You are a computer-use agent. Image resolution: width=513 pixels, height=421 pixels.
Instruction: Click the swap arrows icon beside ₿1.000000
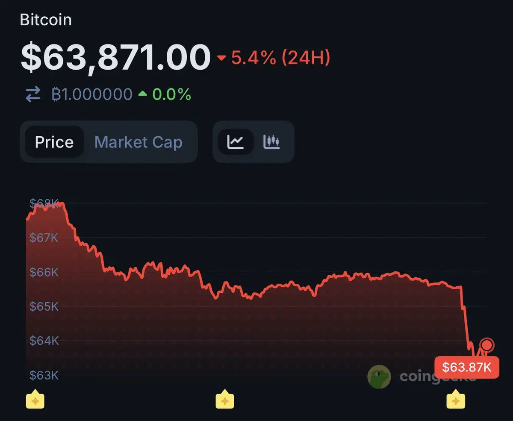pyautogui.click(x=33, y=94)
